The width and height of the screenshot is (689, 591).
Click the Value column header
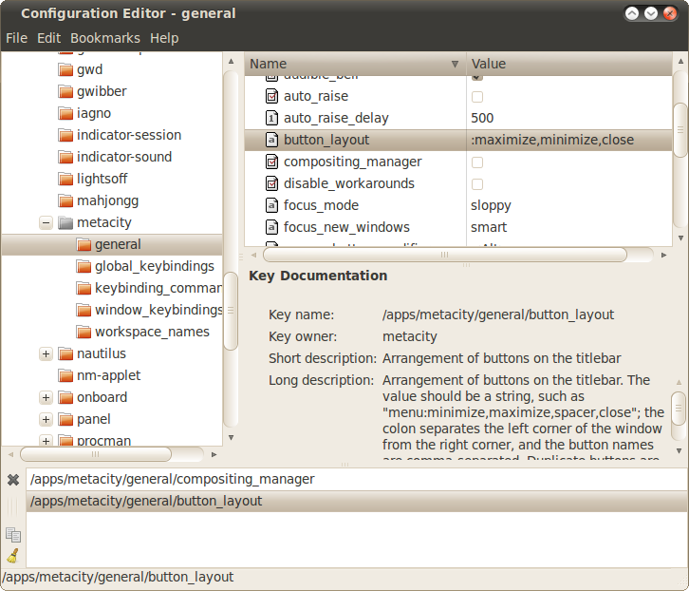(x=569, y=65)
